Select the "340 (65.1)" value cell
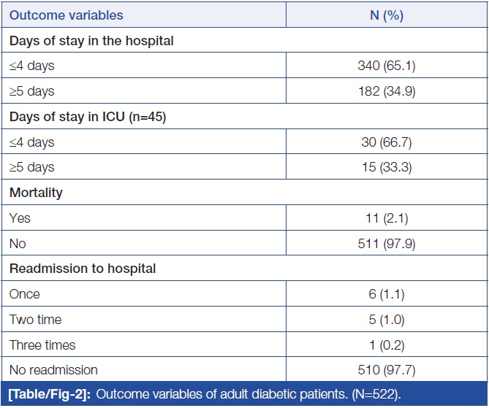Viewport: 489px width, 408px height. 387,66
